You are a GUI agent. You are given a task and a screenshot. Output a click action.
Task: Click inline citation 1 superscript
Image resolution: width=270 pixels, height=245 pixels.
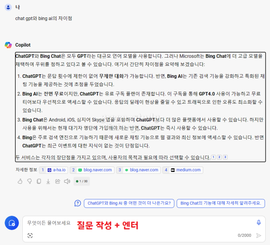[x=213, y=157]
